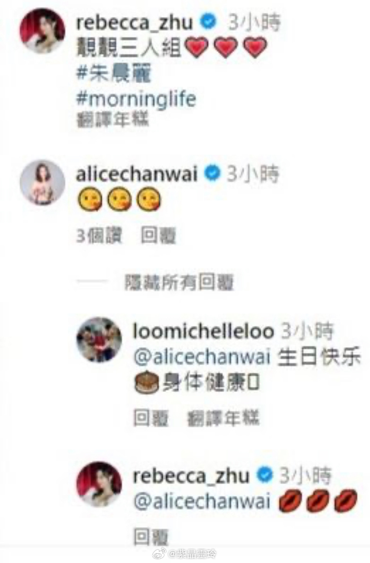Screen dimensions: 370x563
Task: Open the #朱晨麗 hashtag
Action: coord(113,73)
